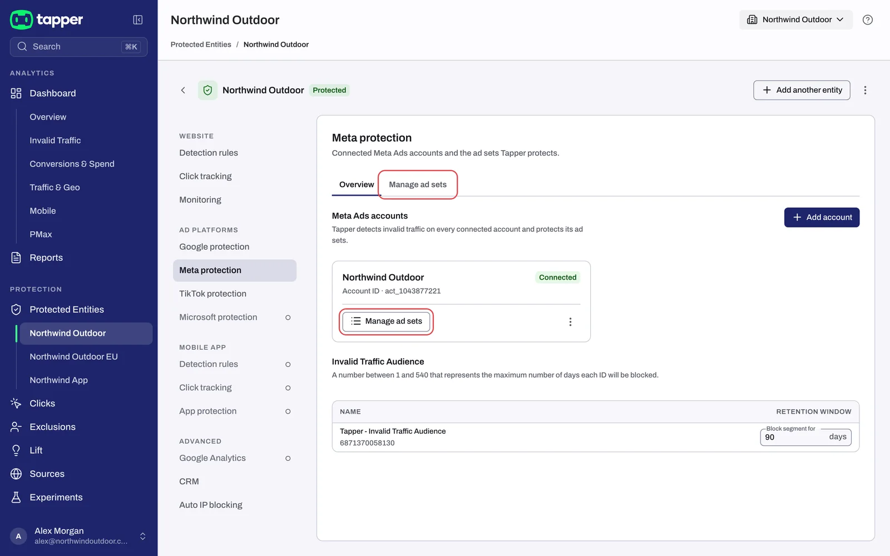Click the Experiments flask icon
The image size is (890, 556).
click(x=16, y=497)
